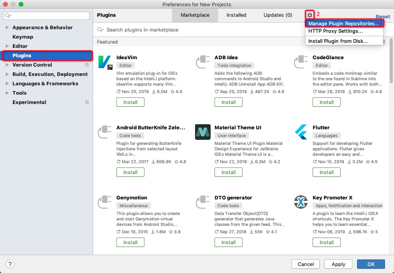Click the Genymotion plug icon
Image resolution: width=394 pixels, height=273 pixels.
point(104,202)
